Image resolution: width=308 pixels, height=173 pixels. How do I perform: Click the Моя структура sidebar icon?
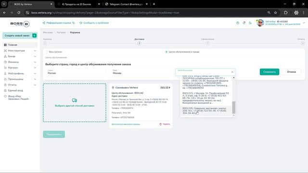point(5,50)
